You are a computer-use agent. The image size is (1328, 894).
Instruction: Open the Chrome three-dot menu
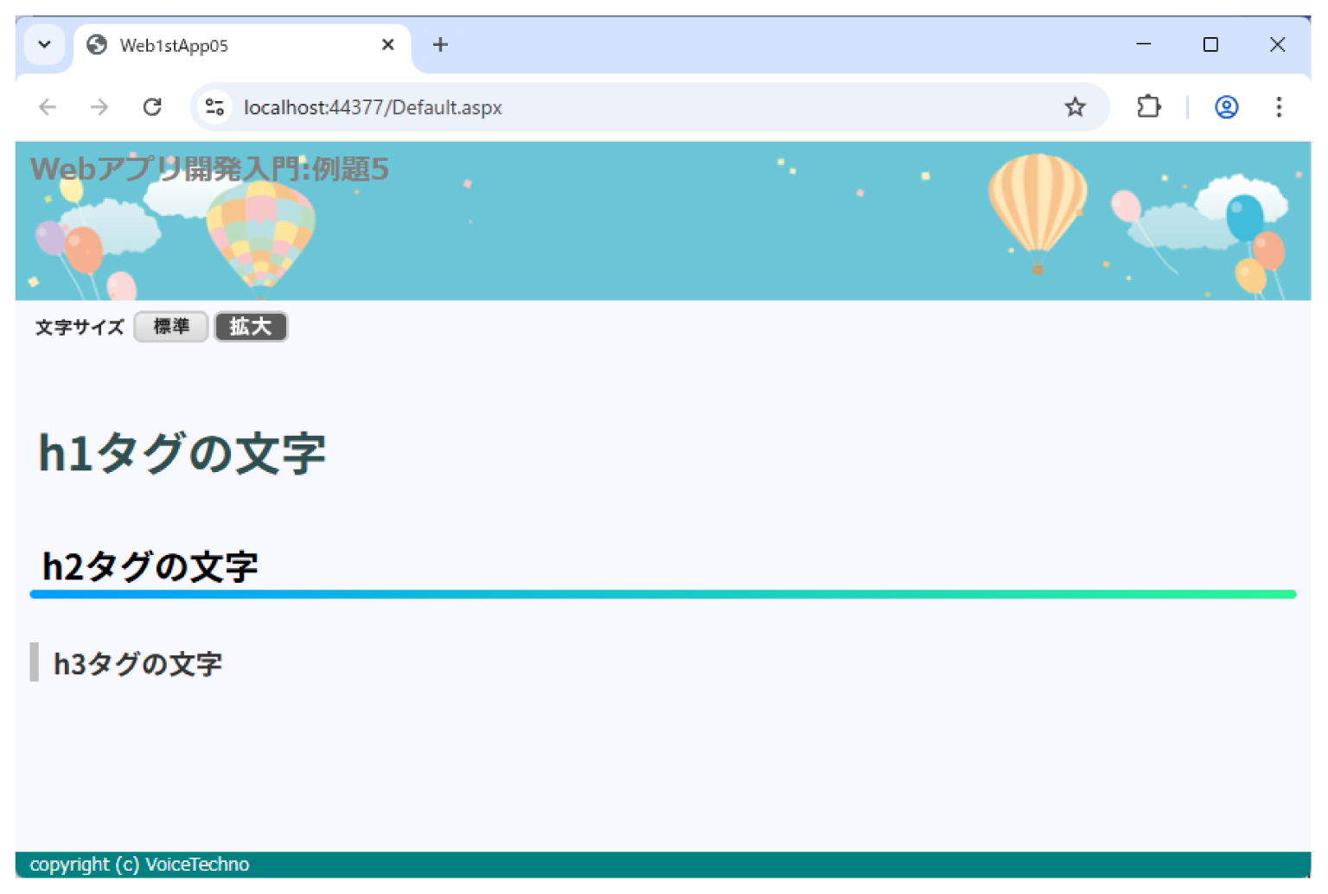tap(1279, 107)
